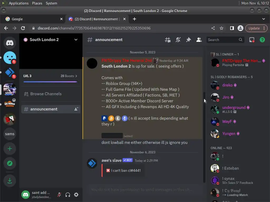Click search magnifier icon in Discord
Screen dimensions: 270x202
pyautogui.click(x=240, y=40)
